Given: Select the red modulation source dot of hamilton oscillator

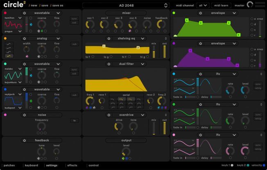Looking at the screenshot, I should coord(5,13).
